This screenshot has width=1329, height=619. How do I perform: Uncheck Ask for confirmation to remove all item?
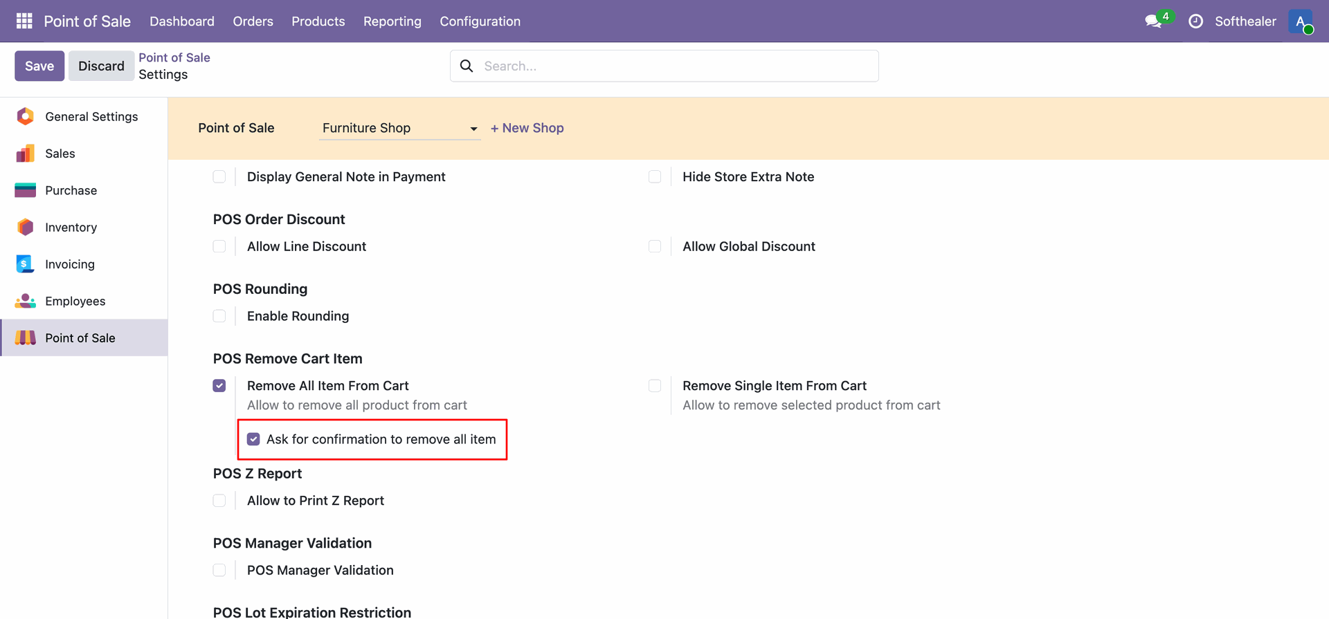coord(253,439)
